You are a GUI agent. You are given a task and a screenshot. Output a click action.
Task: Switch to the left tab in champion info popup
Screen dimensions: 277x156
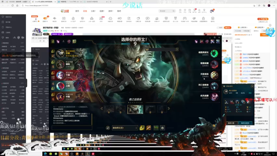tap(231, 123)
